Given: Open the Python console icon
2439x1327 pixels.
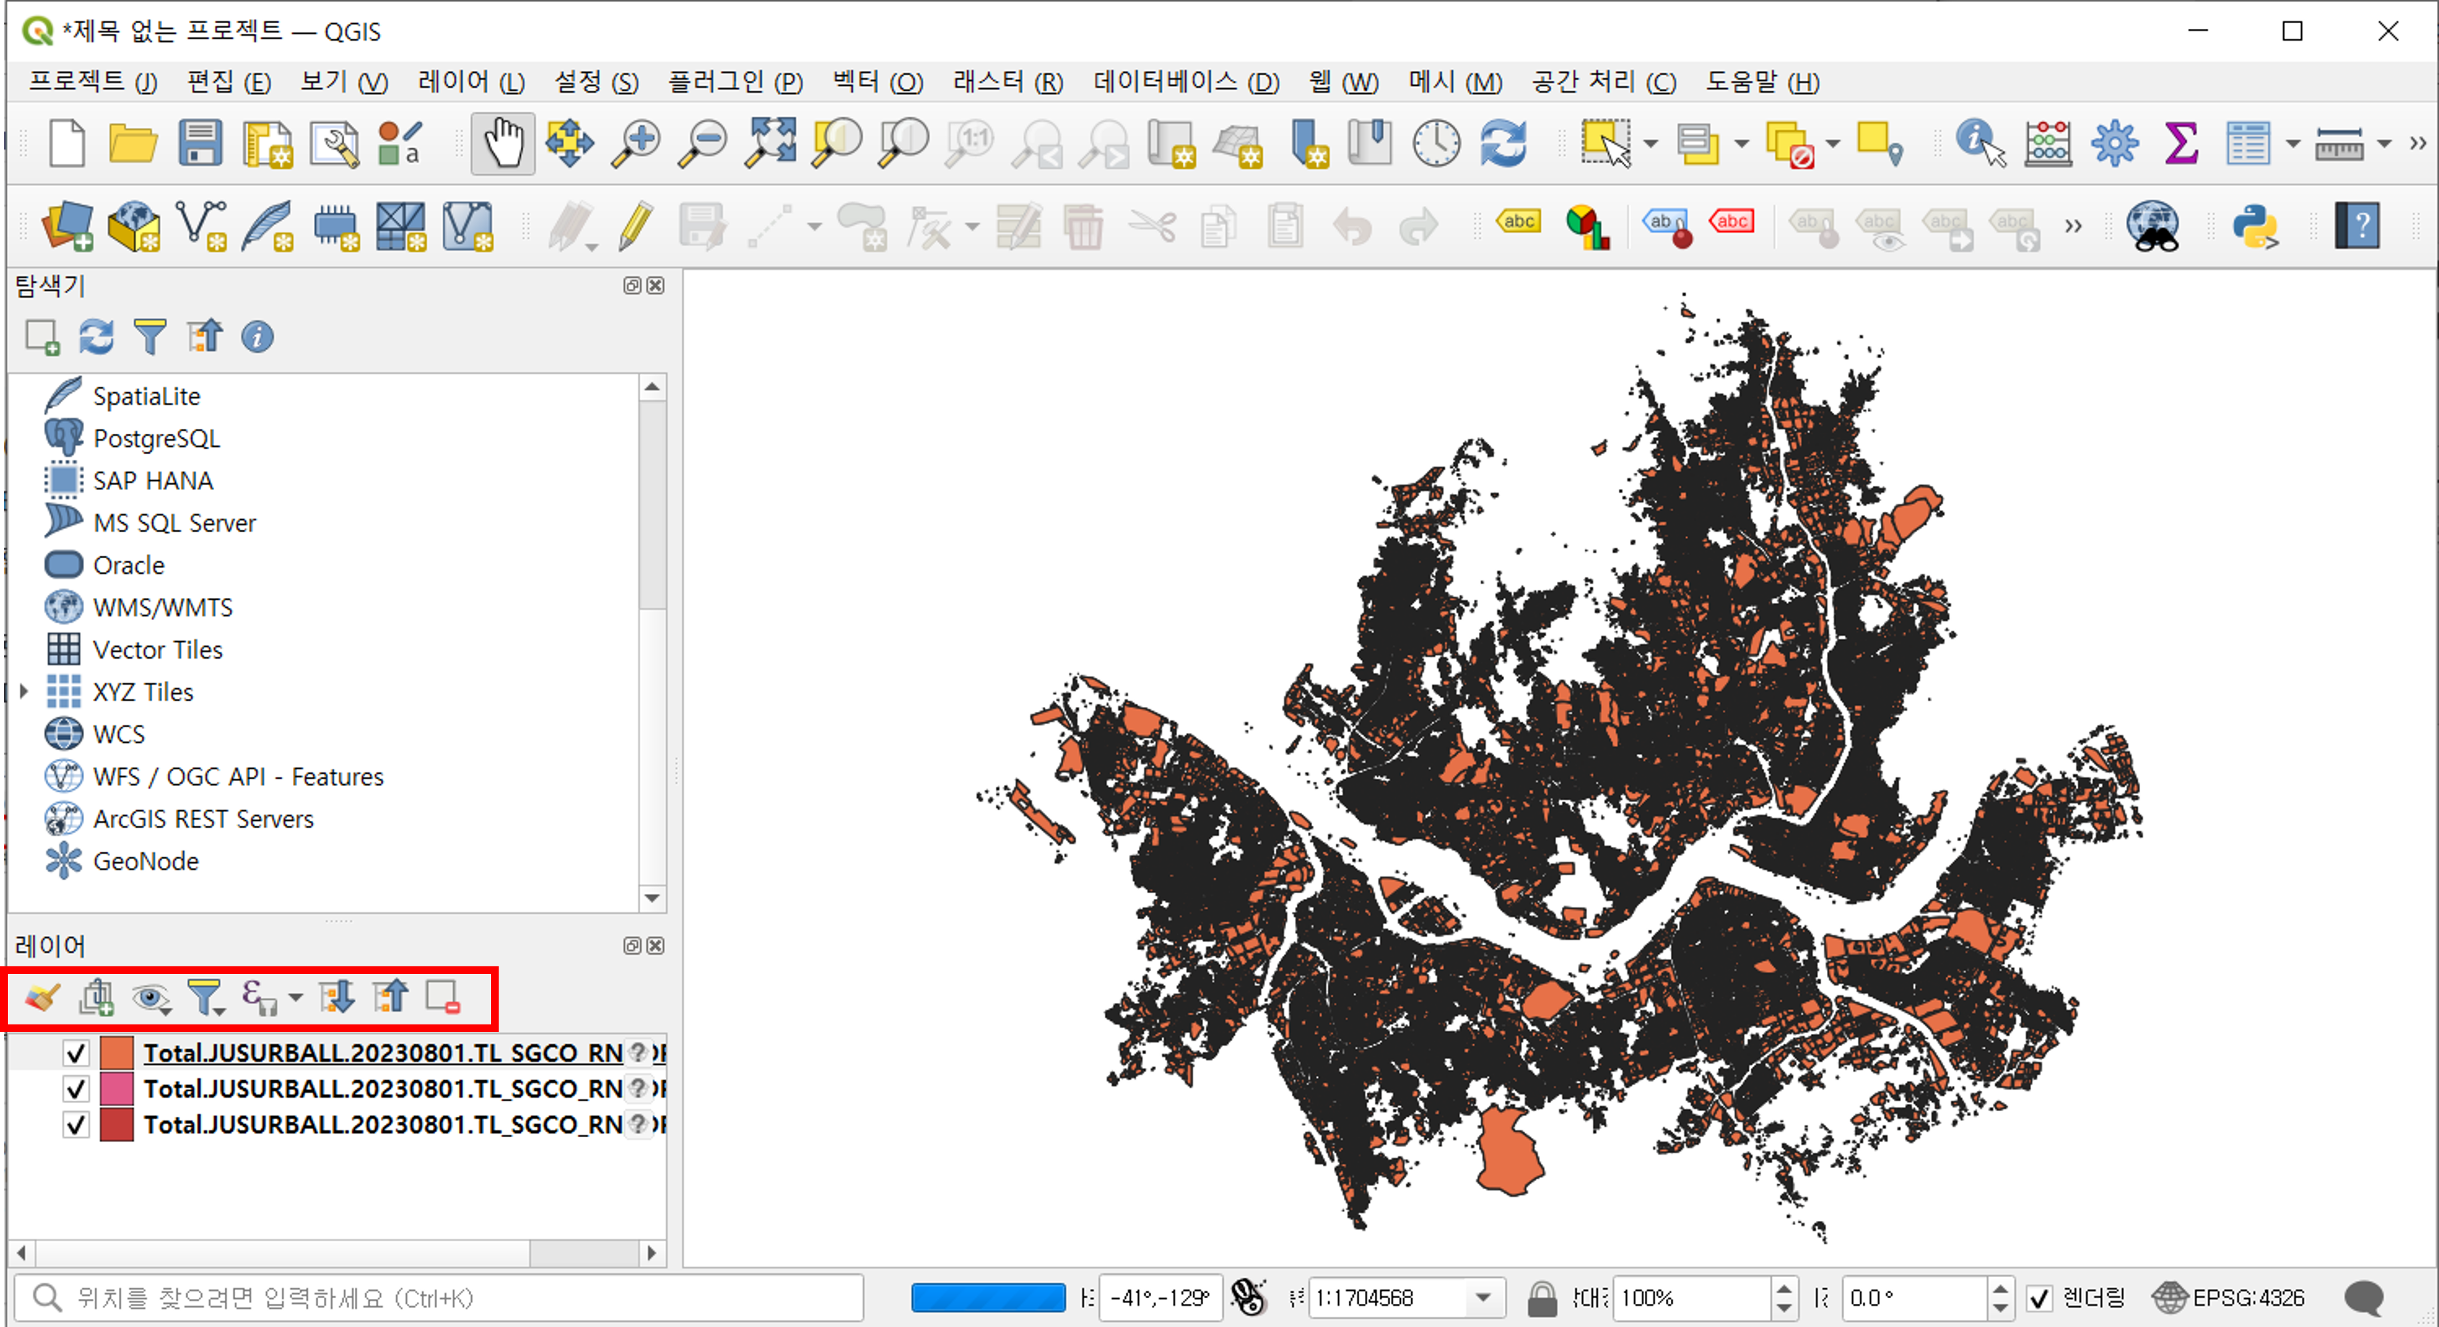Looking at the screenshot, I should (x=2254, y=227).
